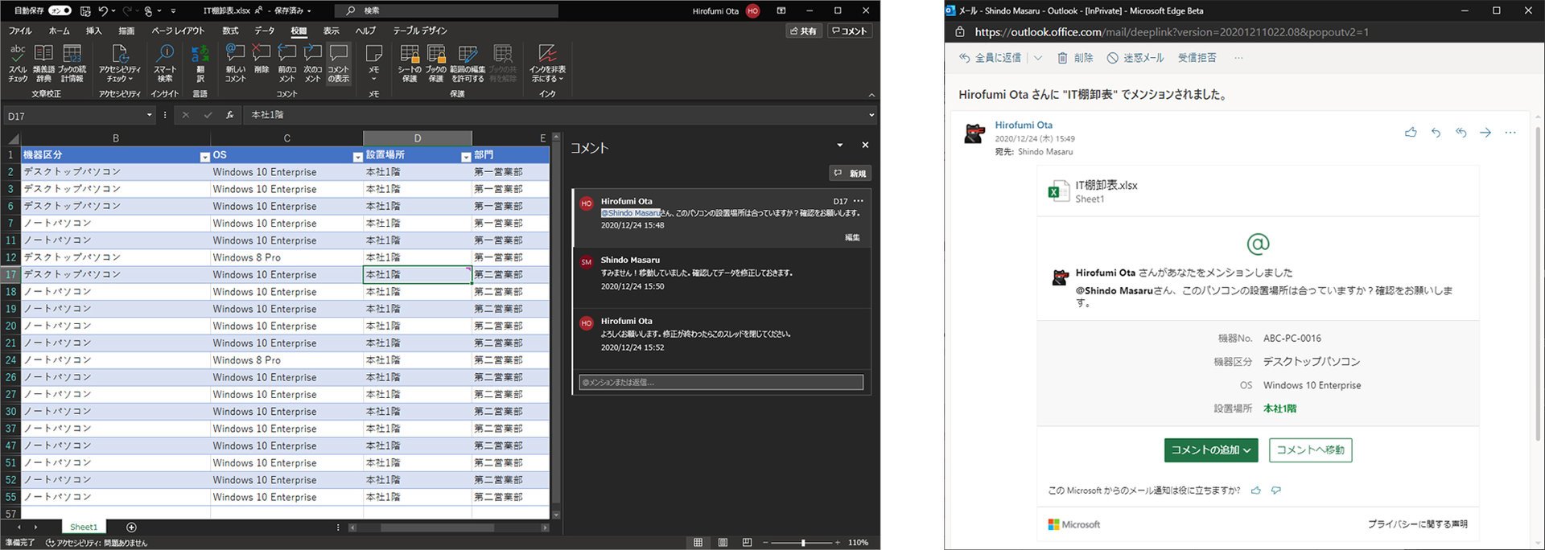Insert a new comment (新しいコメント)
Image resolution: width=1545 pixels, height=550 pixels.
pyautogui.click(x=235, y=64)
